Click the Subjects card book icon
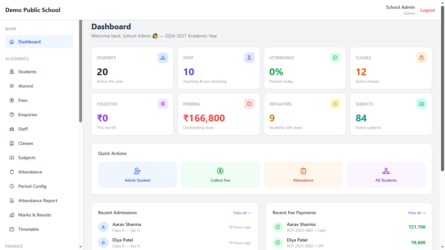 (x=422, y=104)
